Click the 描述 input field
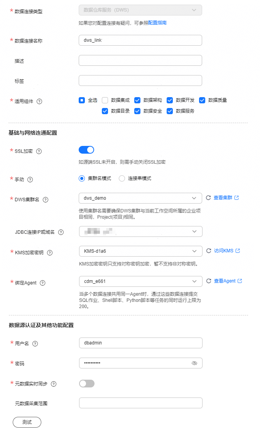The width and height of the screenshot is (260, 430). point(140,60)
